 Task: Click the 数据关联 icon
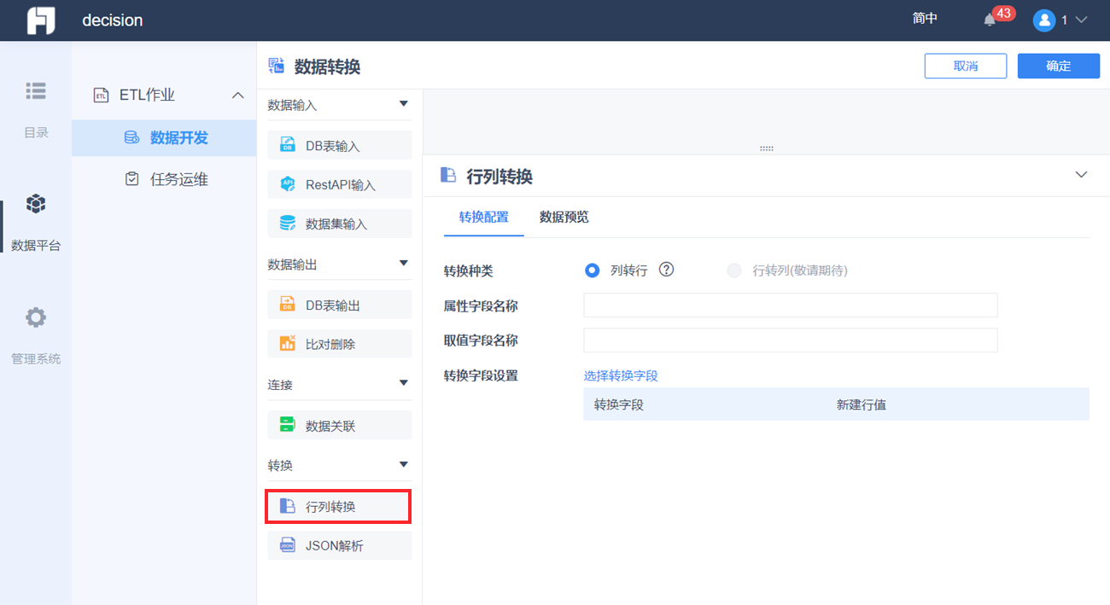[x=288, y=425]
